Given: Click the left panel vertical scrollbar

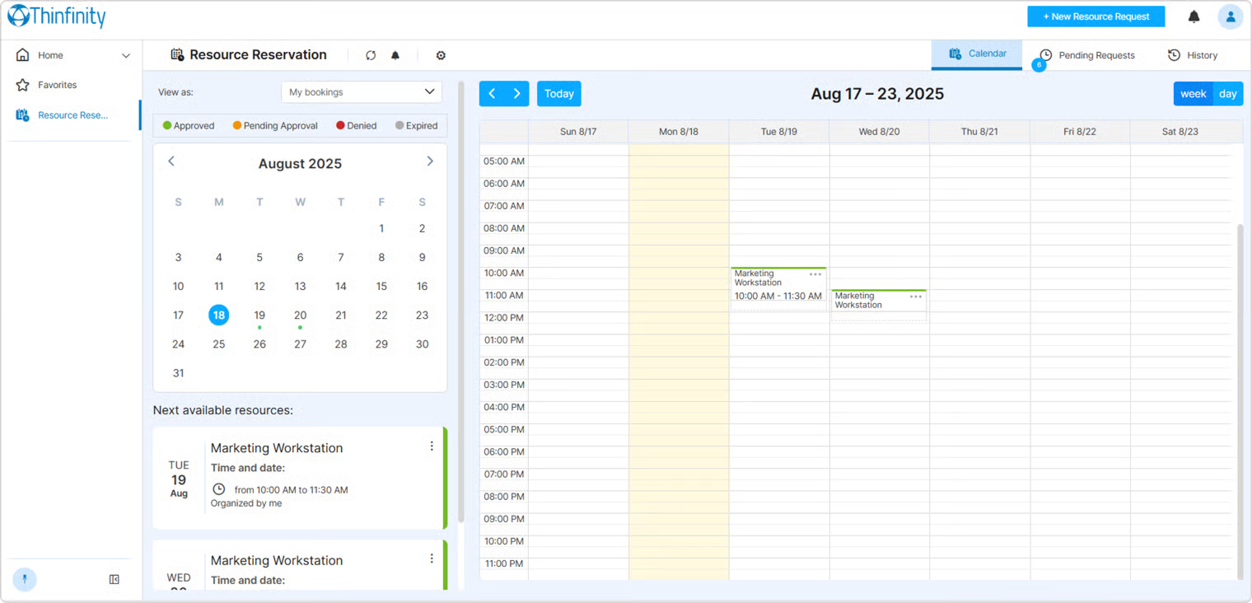Looking at the screenshot, I should (x=460, y=301).
